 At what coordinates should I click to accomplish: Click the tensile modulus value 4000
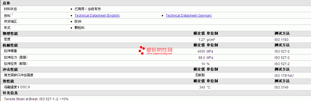(201, 51)
